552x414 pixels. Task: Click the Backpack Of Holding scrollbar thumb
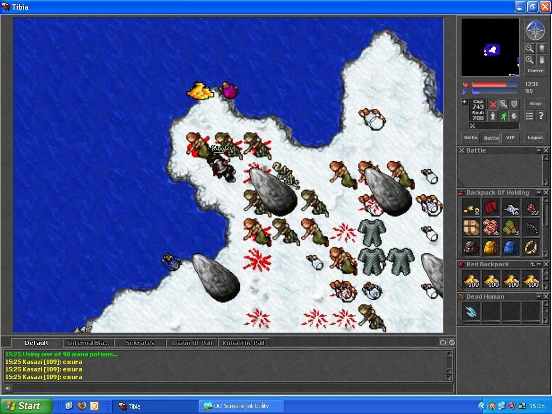click(x=546, y=214)
